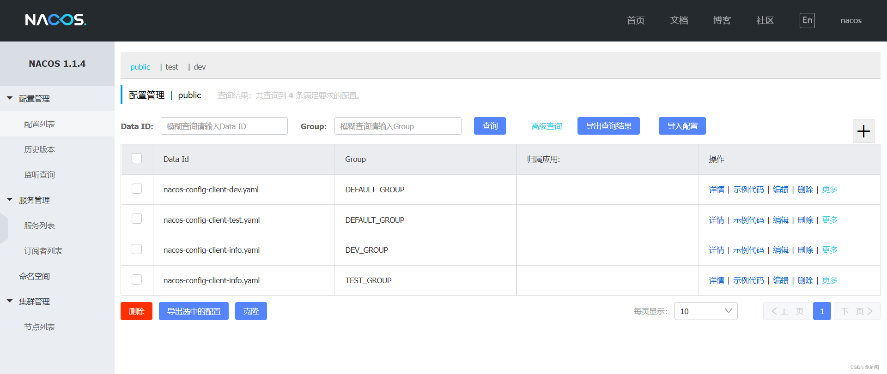The image size is (887, 374).
Task: Switch language with the En button
Action: [x=807, y=20]
